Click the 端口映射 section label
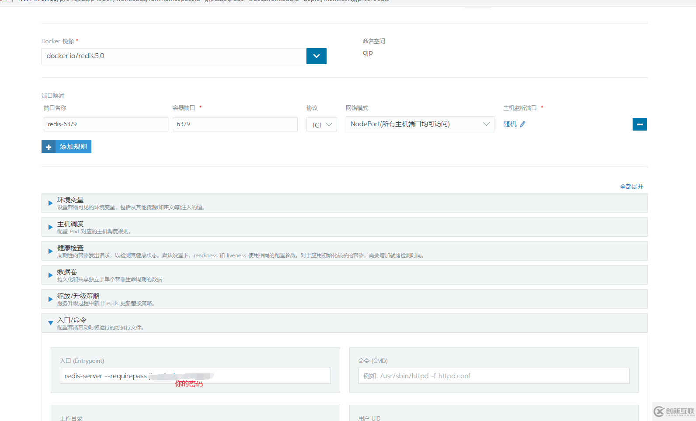696x421 pixels. (53, 96)
